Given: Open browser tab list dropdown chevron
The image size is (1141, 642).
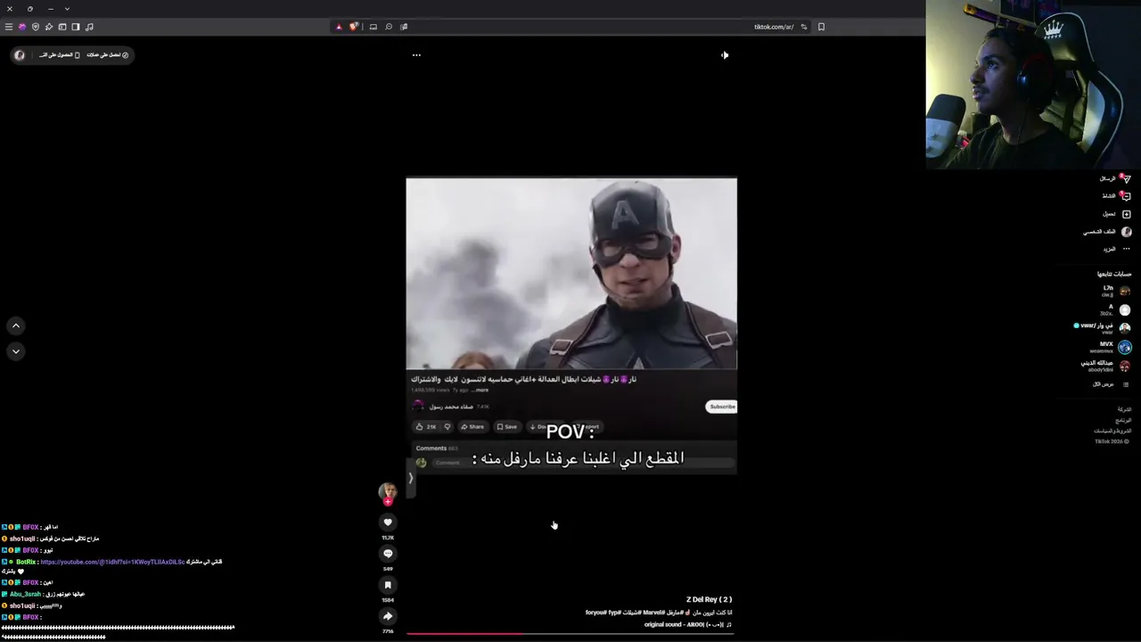Looking at the screenshot, I should 67,9.
